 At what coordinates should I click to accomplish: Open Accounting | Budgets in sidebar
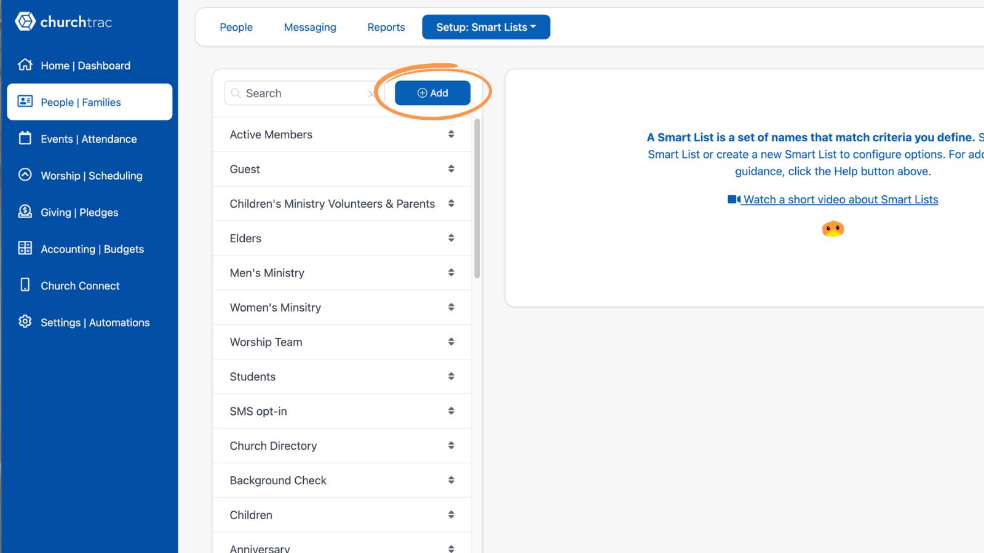(90, 249)
